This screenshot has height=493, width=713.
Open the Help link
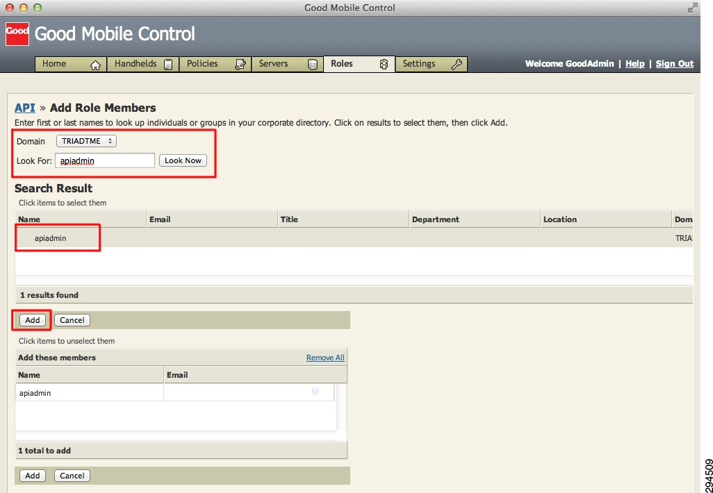[634, 64]
